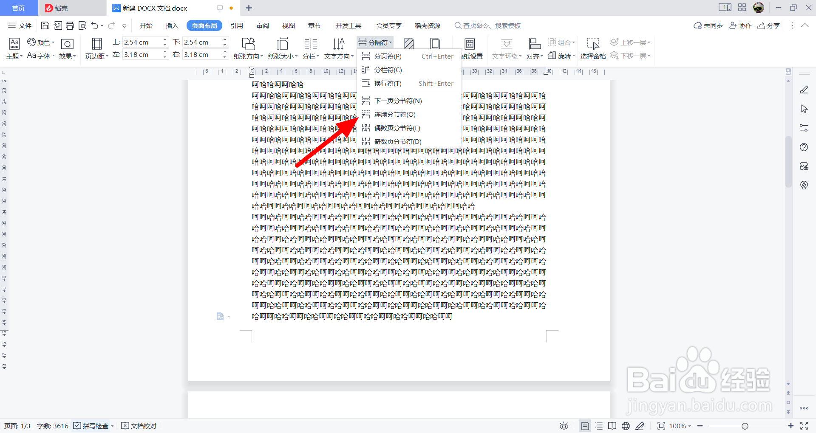Select 下一页分节符(N) section break
This screenshot has height=433, width=816.
pos(409,101)
